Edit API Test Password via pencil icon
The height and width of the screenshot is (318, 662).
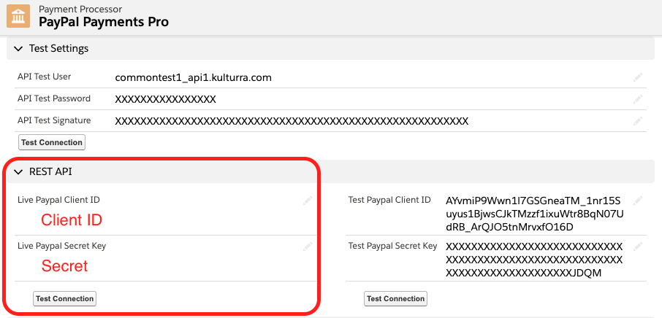[637, 99]
